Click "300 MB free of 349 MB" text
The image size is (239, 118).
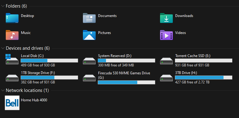tap(116, 65)
